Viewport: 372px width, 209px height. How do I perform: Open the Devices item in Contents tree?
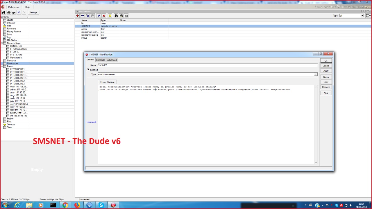click(x=11, y=23)
